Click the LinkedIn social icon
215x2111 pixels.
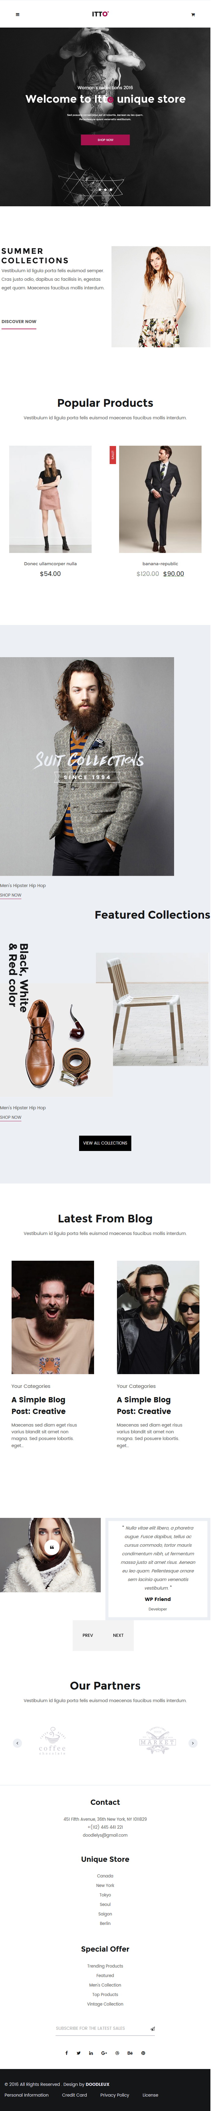(91, 2053)
